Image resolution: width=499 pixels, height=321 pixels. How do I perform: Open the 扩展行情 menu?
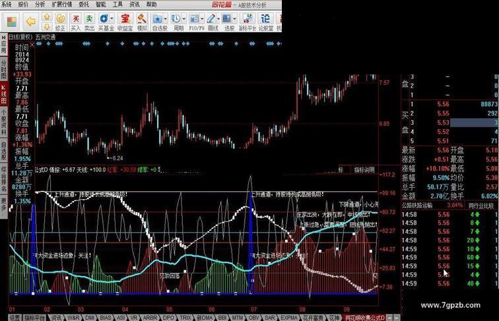coord(62,5)
